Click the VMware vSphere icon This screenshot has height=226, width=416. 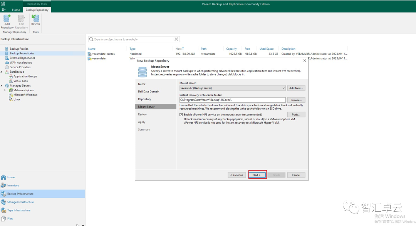pyautogui.click(x=11, y=90)
